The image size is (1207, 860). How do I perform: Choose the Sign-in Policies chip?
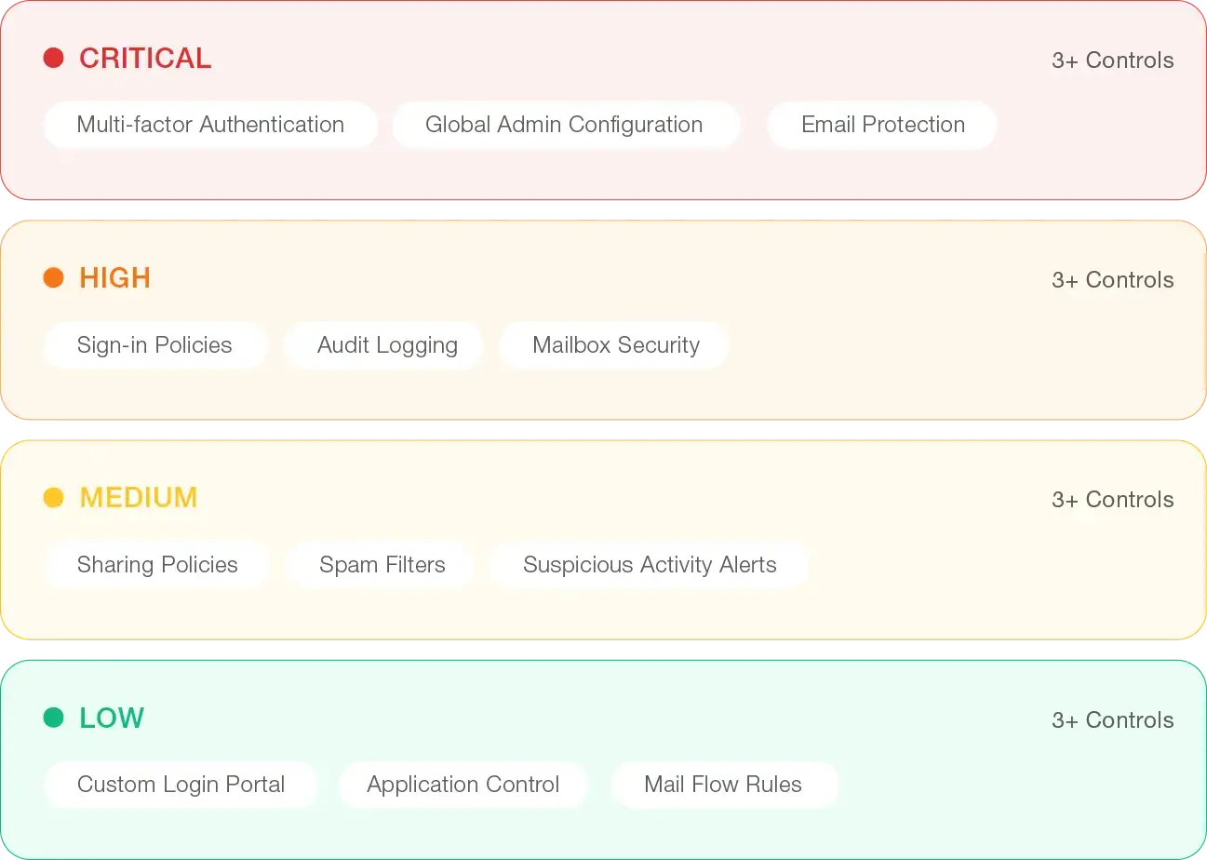(x=154, y=345)
